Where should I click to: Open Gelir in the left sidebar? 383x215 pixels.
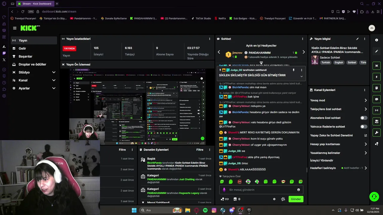pyautogui.click(x=34, y=48)
